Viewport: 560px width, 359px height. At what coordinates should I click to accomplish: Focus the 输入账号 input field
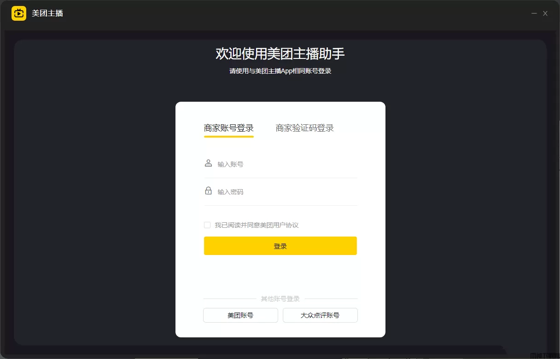[280, 164]
